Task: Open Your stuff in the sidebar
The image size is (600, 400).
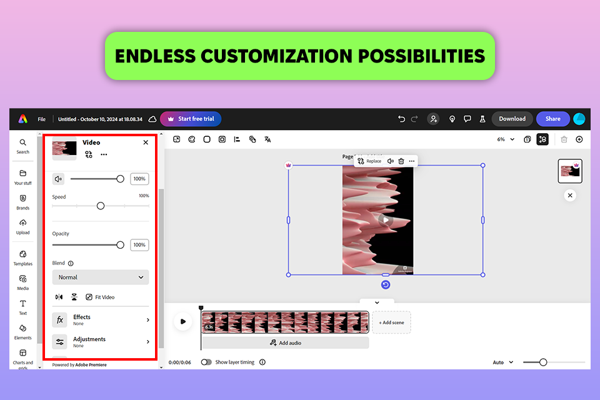Action: [23, 177]
